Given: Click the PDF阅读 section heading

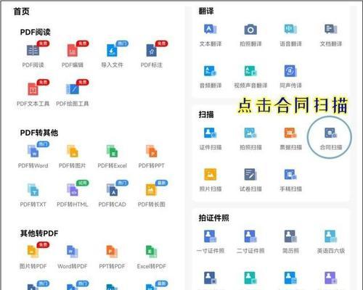Looking at the screenshot, I should [x=36, y=32].
